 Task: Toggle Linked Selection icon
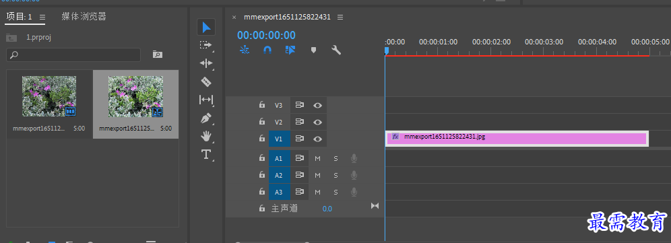point(290,50)
